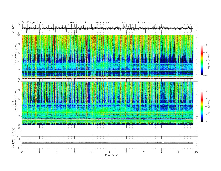This screenshot has height=171, width=221.
Task: Click the "-7" label on ch.1 colorbar
Action: point(206,75)
